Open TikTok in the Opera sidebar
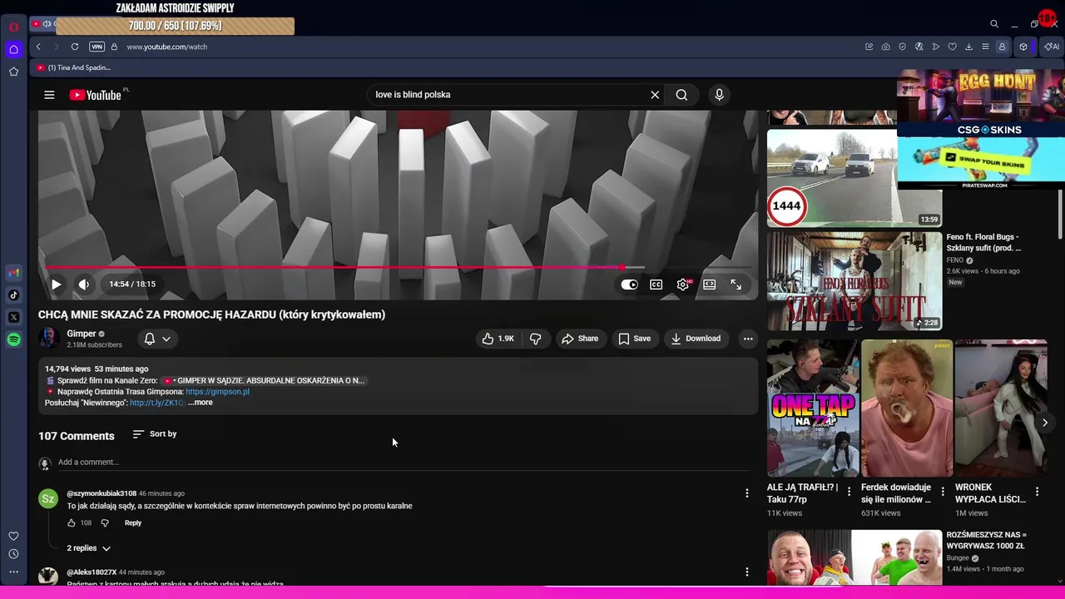Image resolution: width=1065 pixels, height=599 pixels. [14, 295]
